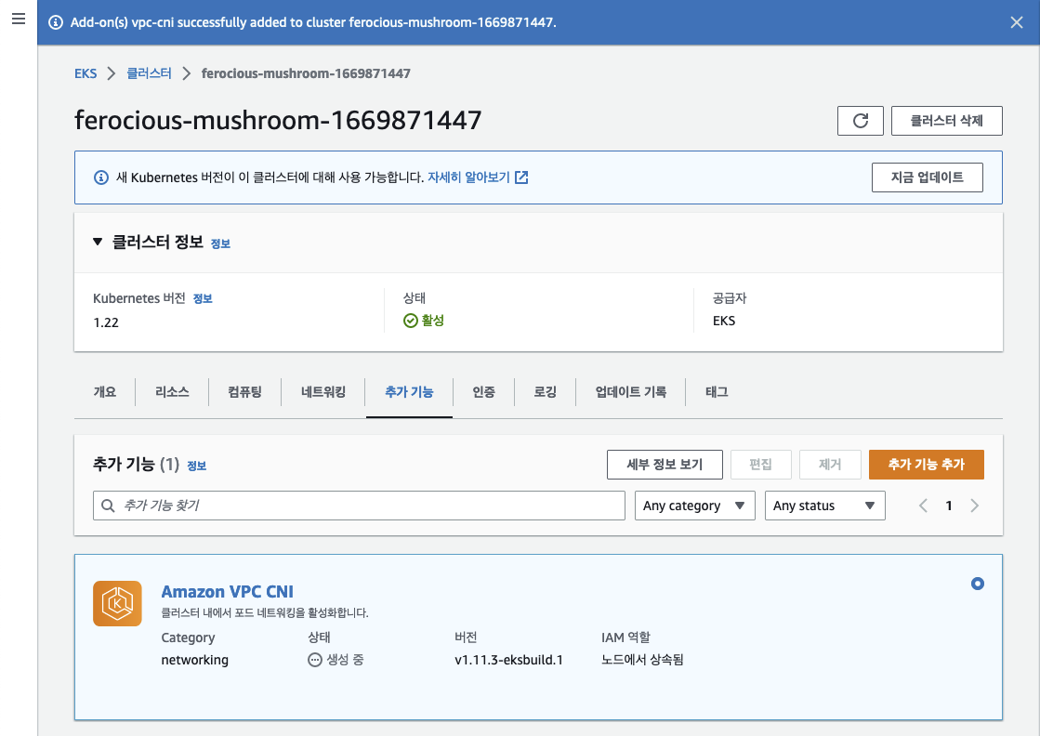The width and height of the screenshot is (1040, 736).
Task: Click the 클러스터 삭제 button
Action: coord(946,121)
